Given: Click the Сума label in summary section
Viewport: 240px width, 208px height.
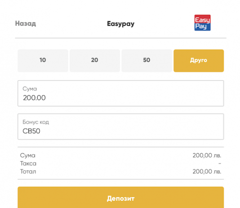Looking at the screenshot, I should point(28,155).
